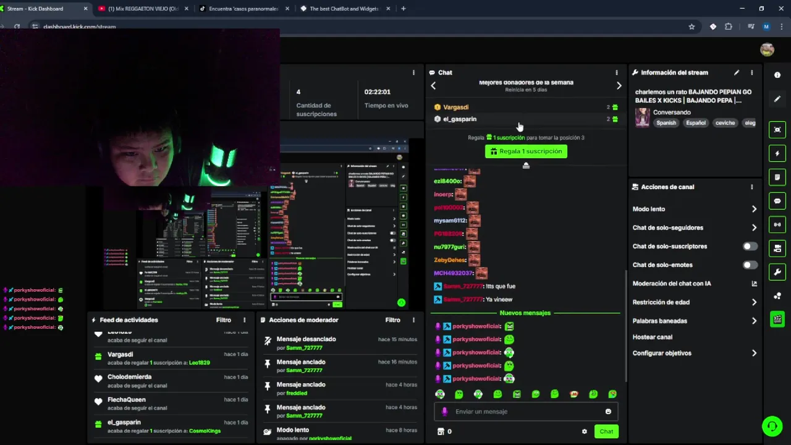Bookmark the page with the star icon

point(692,27)
